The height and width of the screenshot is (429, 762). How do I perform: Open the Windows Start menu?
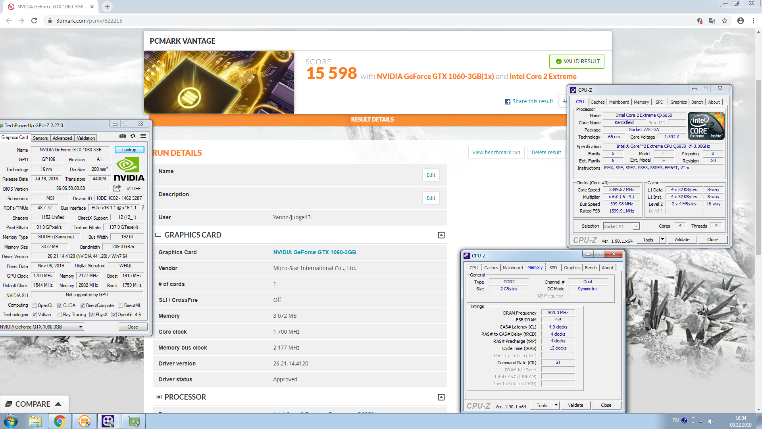point(11,421)
